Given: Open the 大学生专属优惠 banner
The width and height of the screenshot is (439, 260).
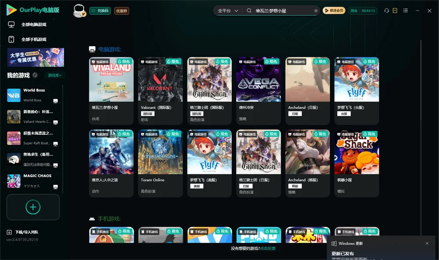Looking at the screenshot, I should (x=36, y=58).
